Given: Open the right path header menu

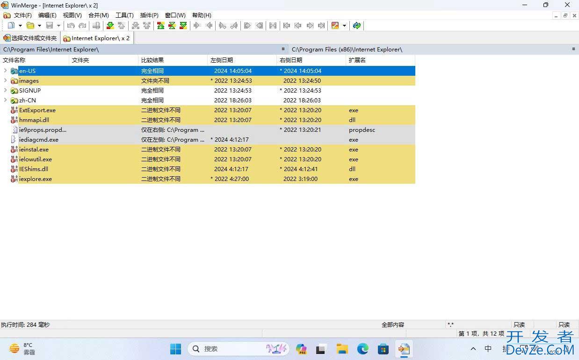Looking at the screenshot, I should pos(573,49).
